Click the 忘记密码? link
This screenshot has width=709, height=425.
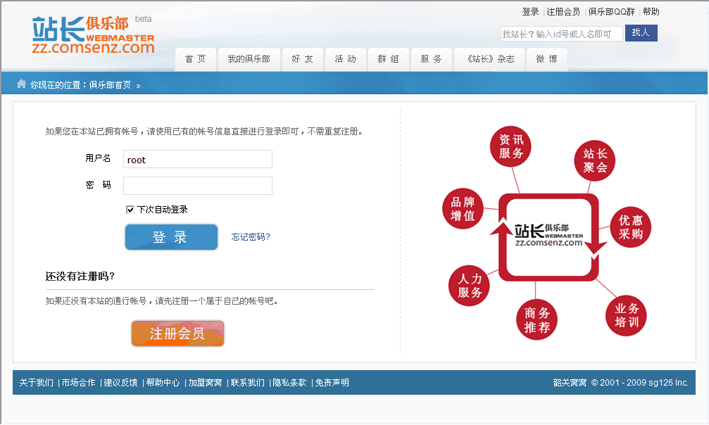click(x=251, y=237)
